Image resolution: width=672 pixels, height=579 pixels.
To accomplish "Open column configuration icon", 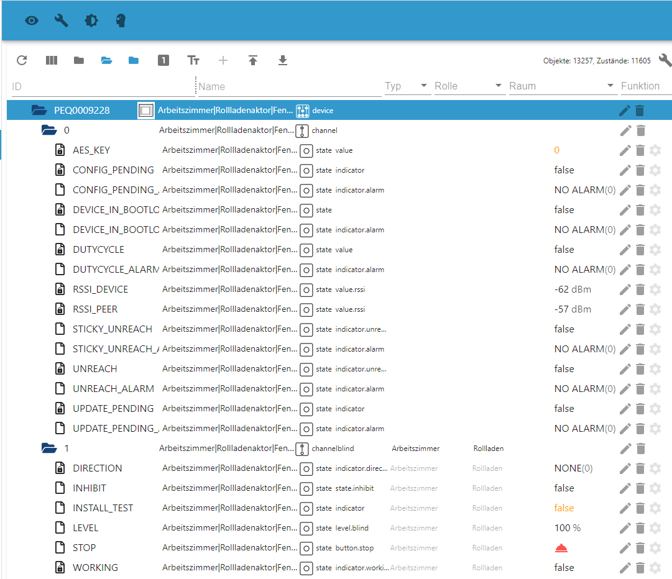I will [52, 60].
